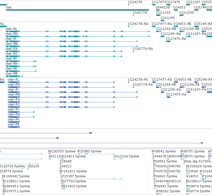Select the CG42779 gene label

(x=140, y=12)
